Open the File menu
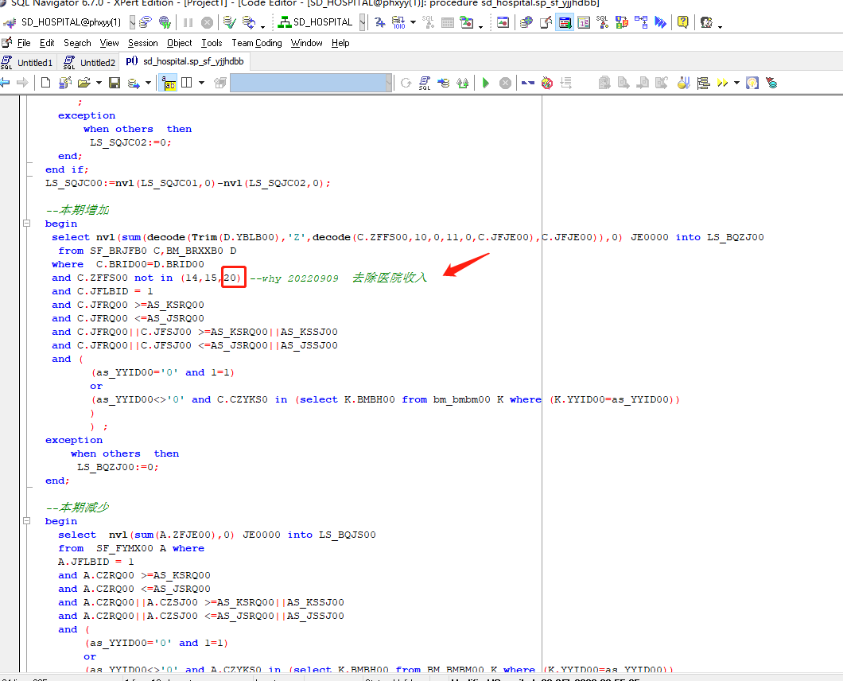 (24, 43)
